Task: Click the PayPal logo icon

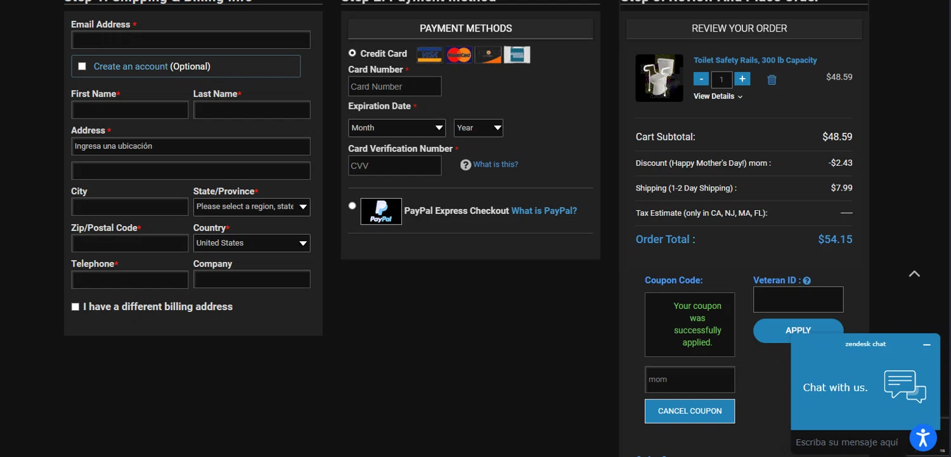Action: tap(381, 211)
